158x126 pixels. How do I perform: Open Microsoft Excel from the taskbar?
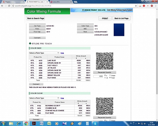coord(49,123)
